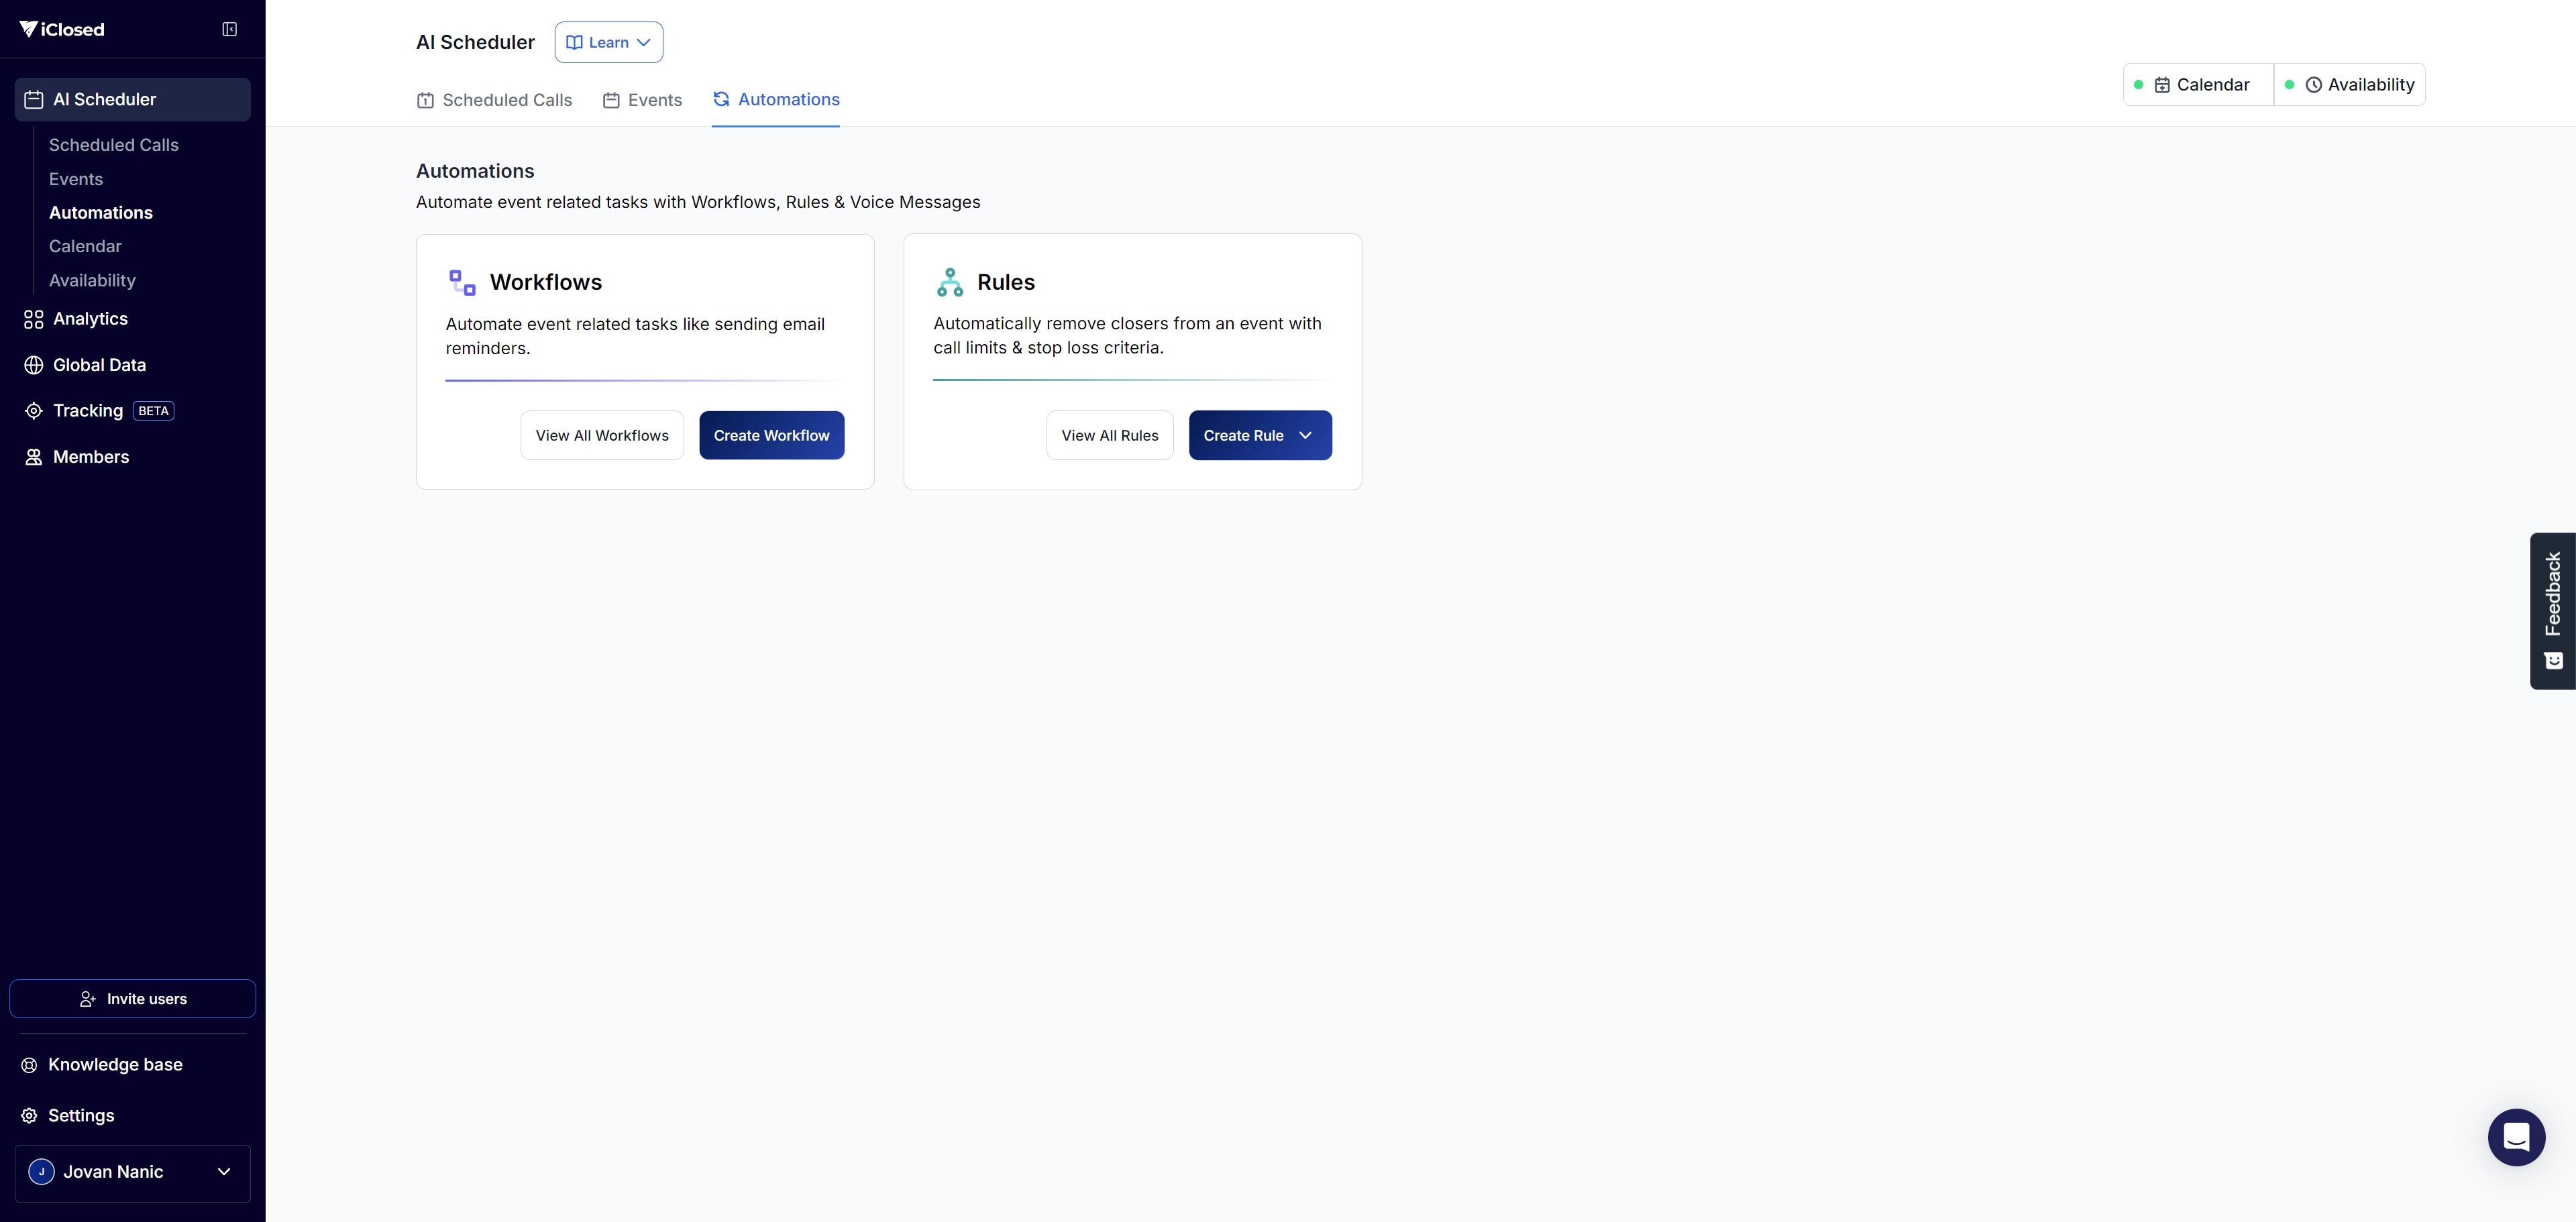The height and width of the screenshot is (1222, 2576).
Task: Open the Members page
Action: 90,457
